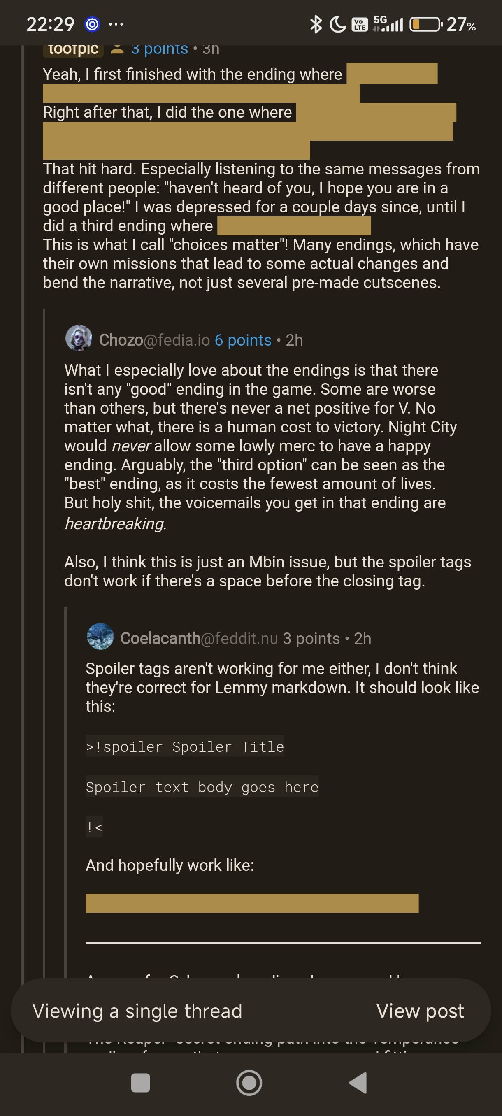Tap the ">!spoiler Spoiler Title" code block
The image size is (502, 1116).
(x=185, y=746)
